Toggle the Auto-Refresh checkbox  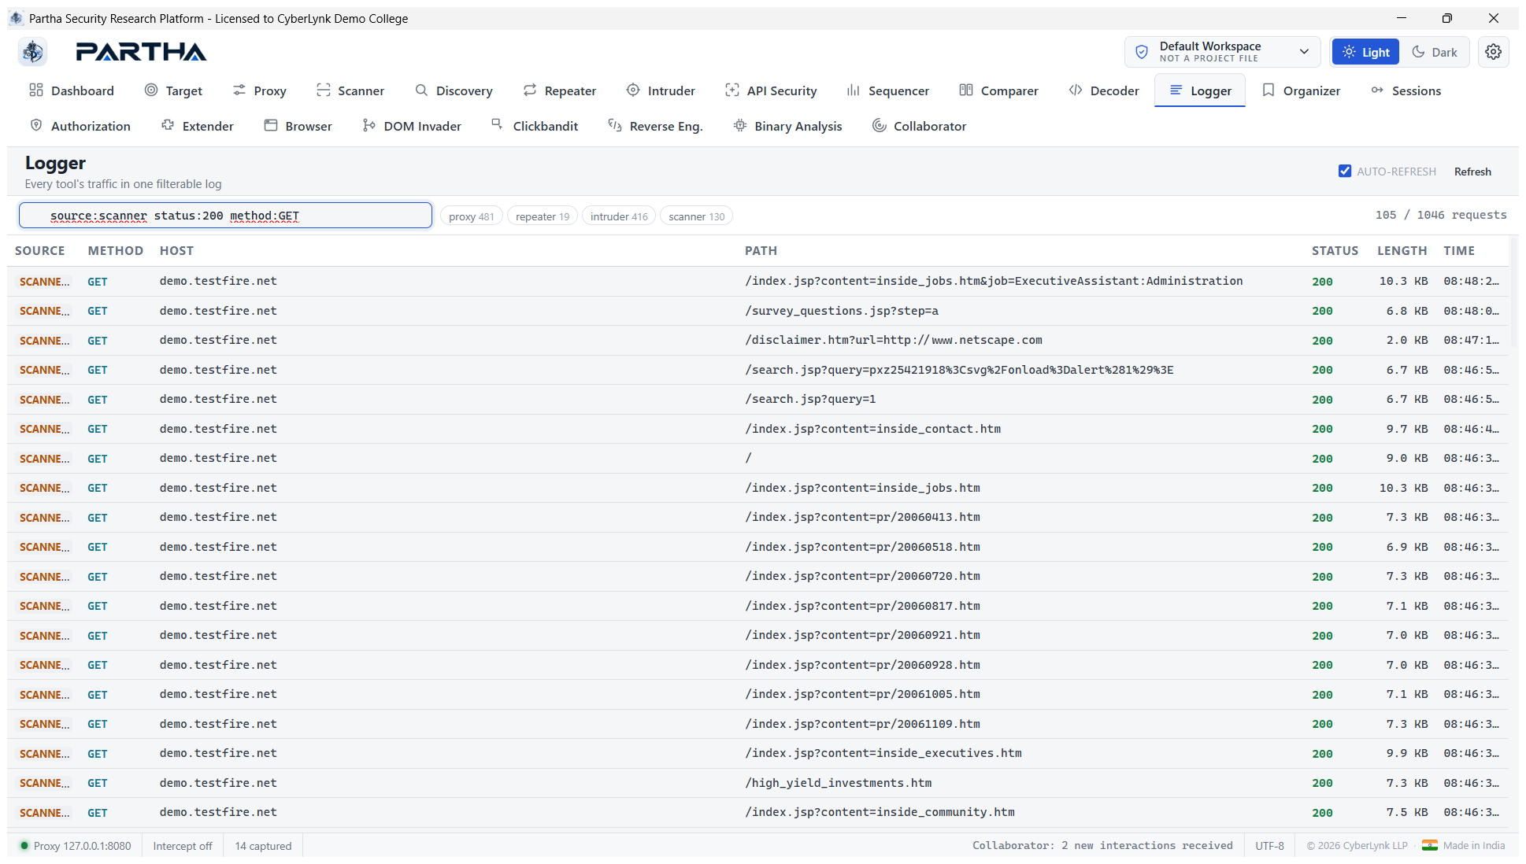pos(1345,172)
